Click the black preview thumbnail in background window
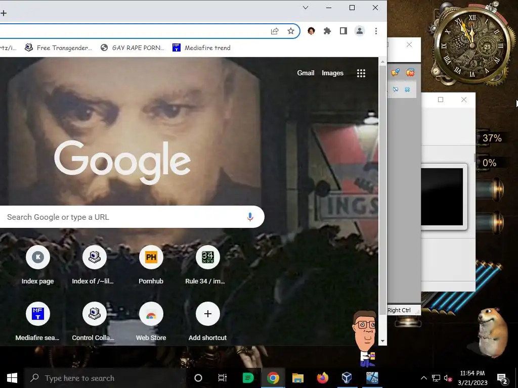The height and width of the screenshot is (388, 518). 442,197
